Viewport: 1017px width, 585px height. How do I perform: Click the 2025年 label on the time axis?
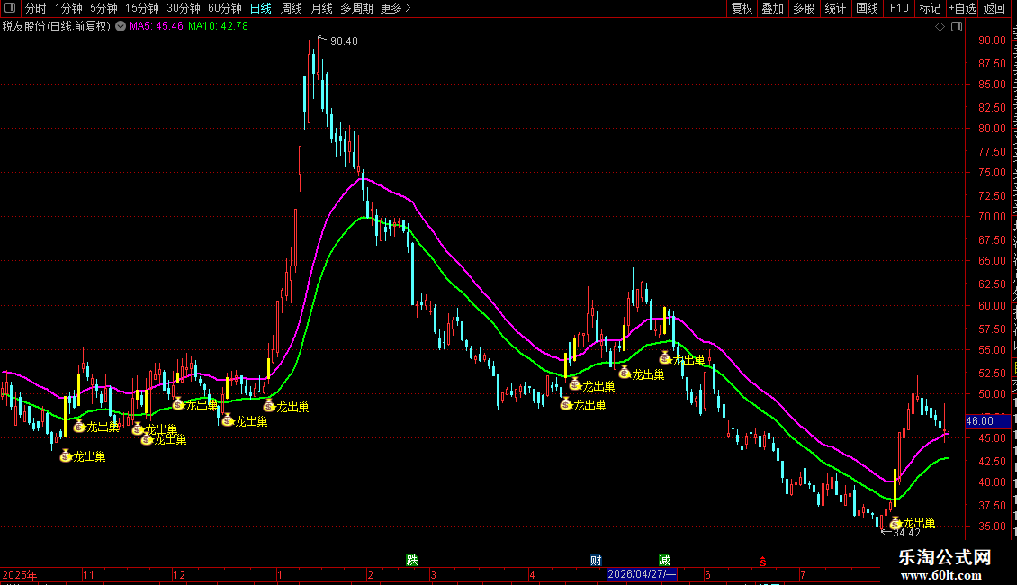[20, 574]
